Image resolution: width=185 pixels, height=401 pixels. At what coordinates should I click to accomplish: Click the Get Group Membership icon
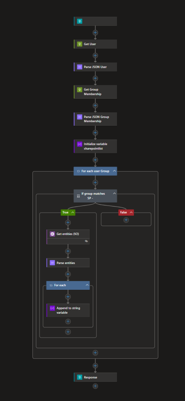coord(80,90)
